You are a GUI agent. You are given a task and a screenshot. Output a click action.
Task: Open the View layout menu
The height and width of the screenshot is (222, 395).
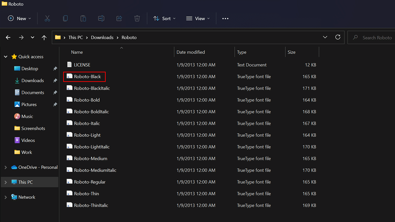click(x=198, y=18)
